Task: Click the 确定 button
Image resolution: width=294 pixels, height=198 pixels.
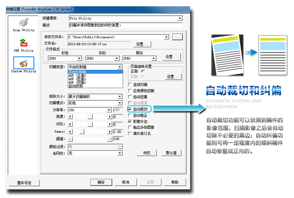Action: point(101,182)
